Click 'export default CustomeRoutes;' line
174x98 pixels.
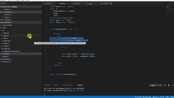[x=63, y=74]
